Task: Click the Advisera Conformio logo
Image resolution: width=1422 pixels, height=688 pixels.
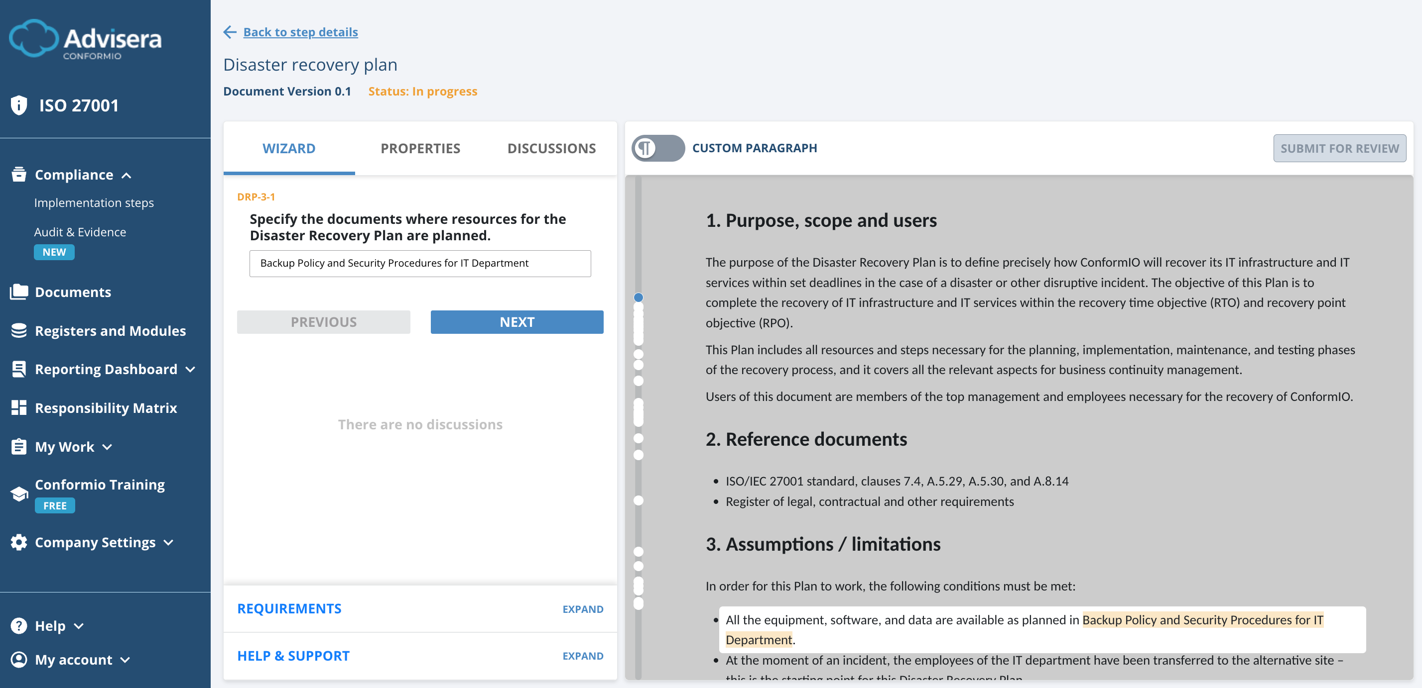Action: [86, 39]
